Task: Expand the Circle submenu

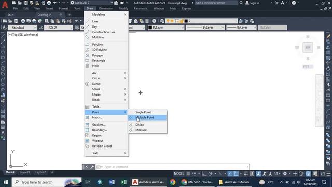Action: [x=106, y=78]
